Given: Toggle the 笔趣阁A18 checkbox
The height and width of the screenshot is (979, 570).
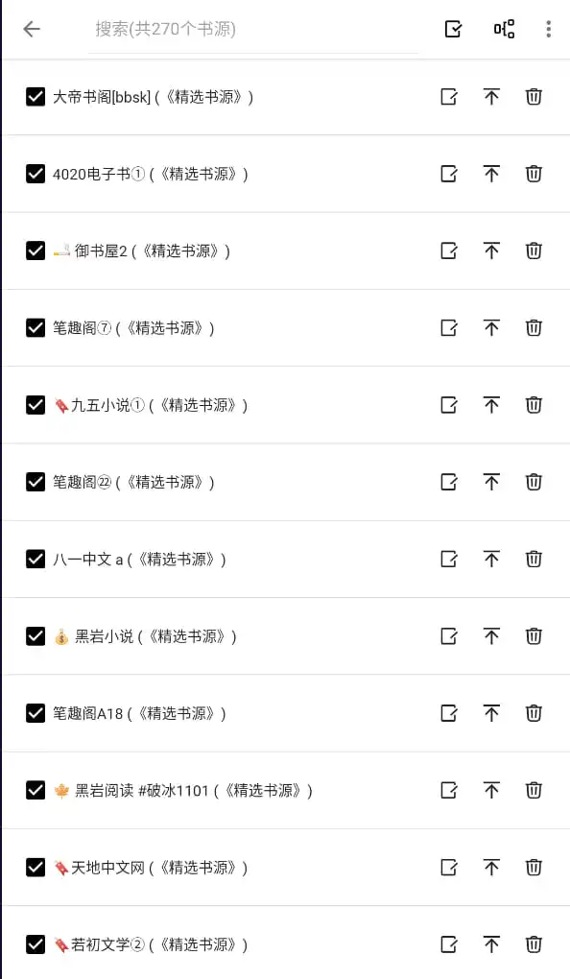Looking at the screenshot, I should click(36, 713).
